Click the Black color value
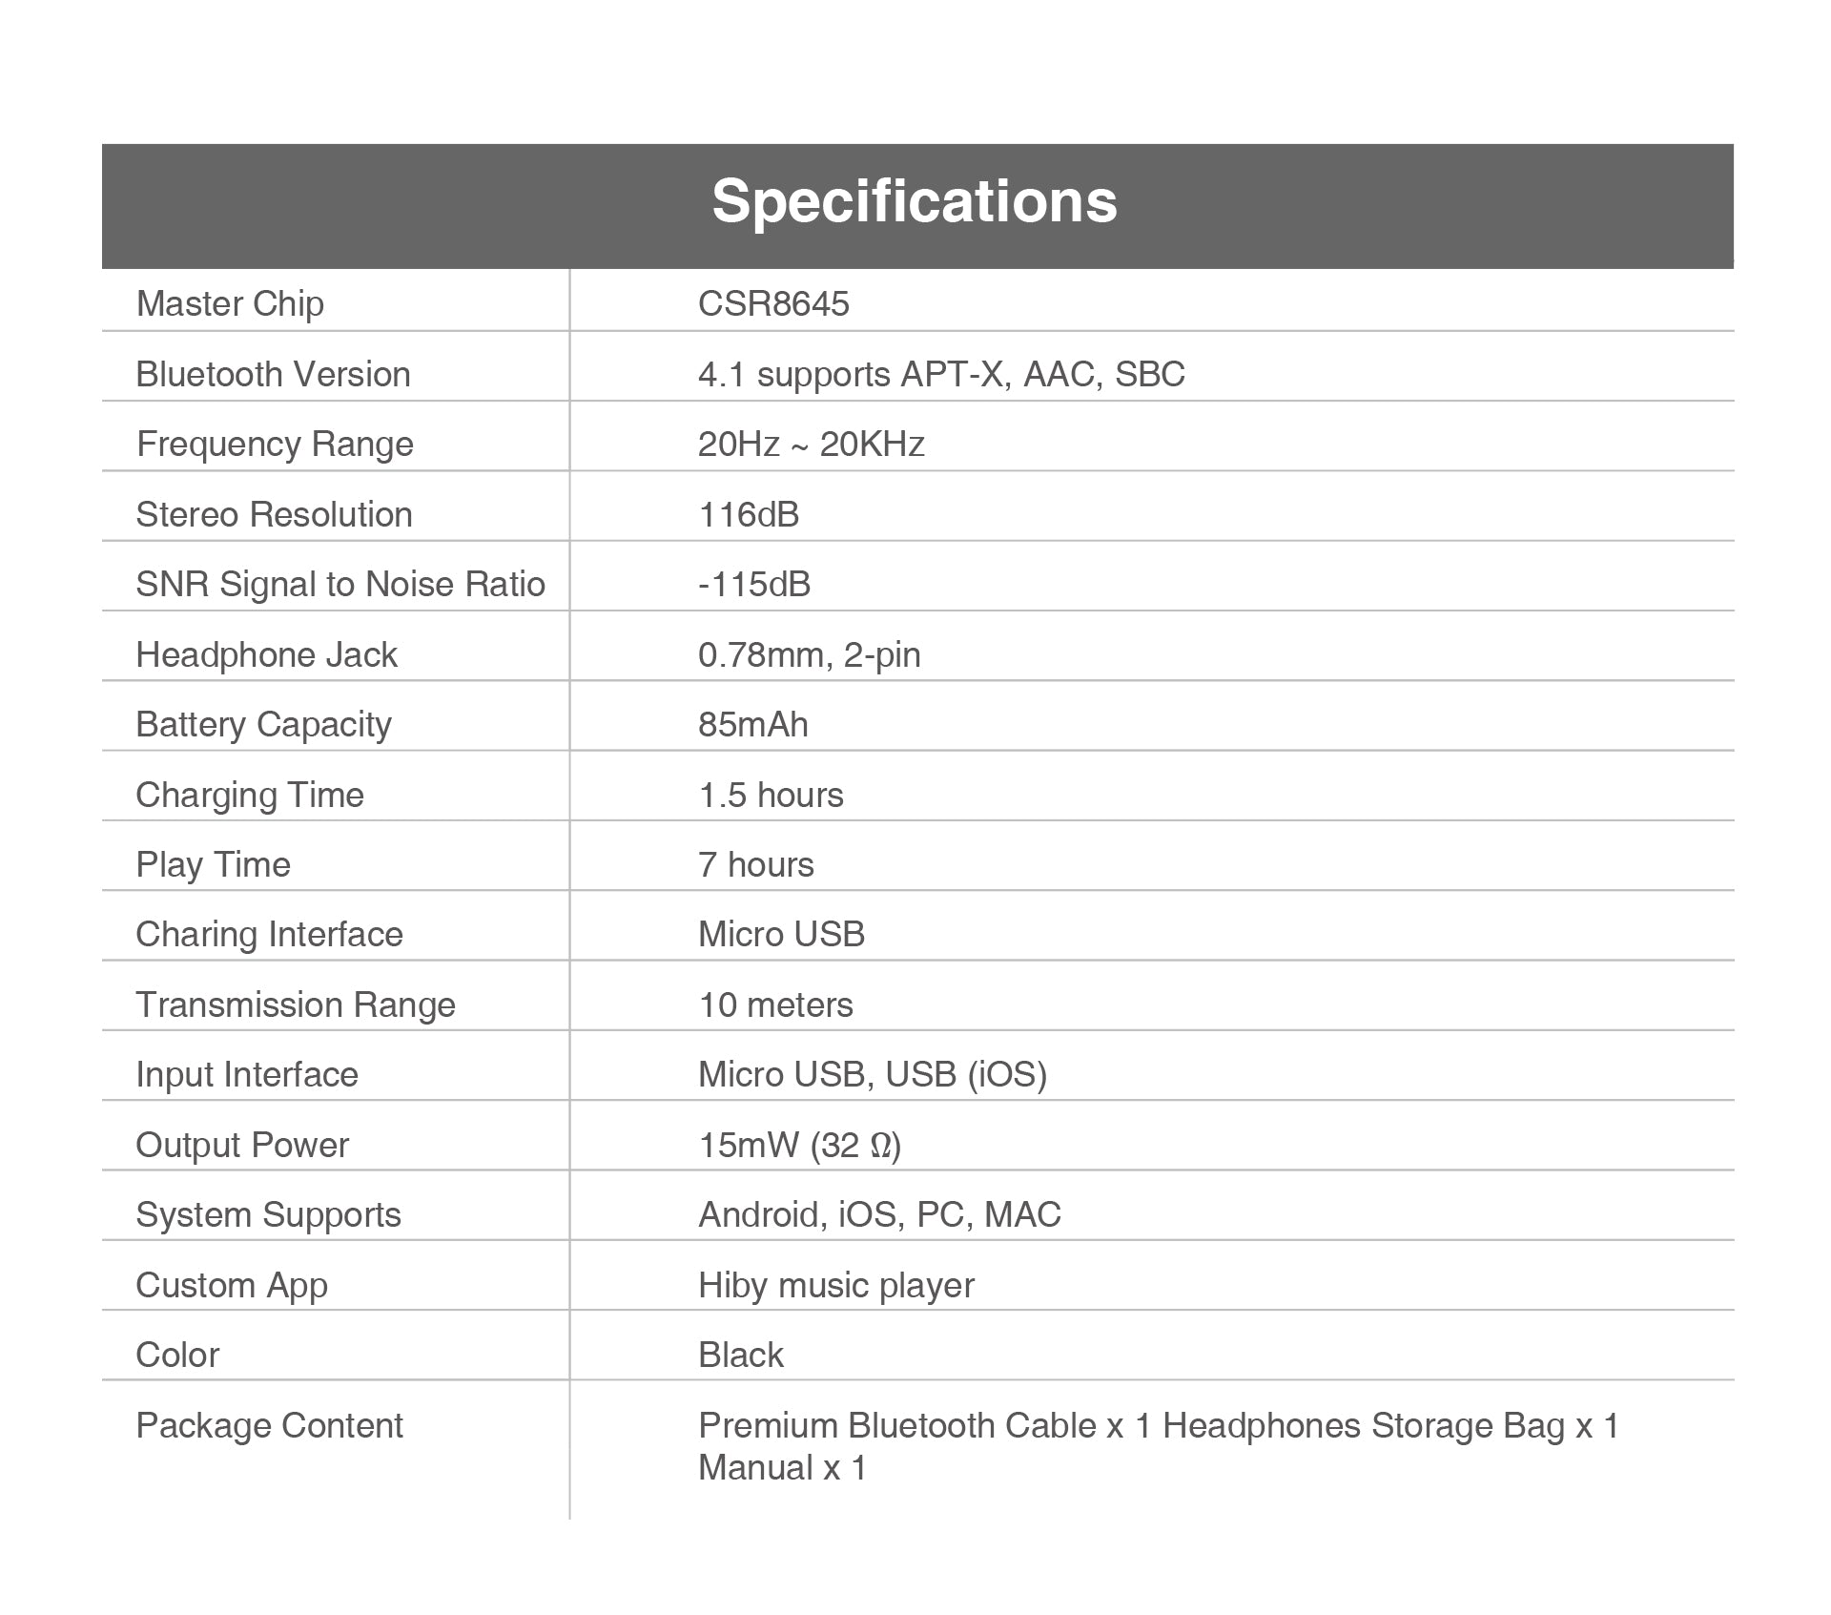Viewport: 1831px width, 1615px height. coord(740,1355)
